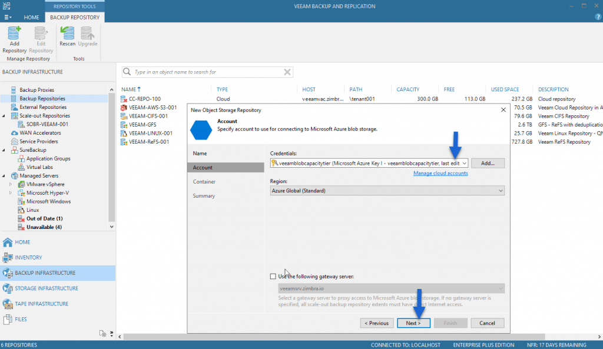Select the Linux tree item
The image size is (603, 349).
[x=32, y=210]
